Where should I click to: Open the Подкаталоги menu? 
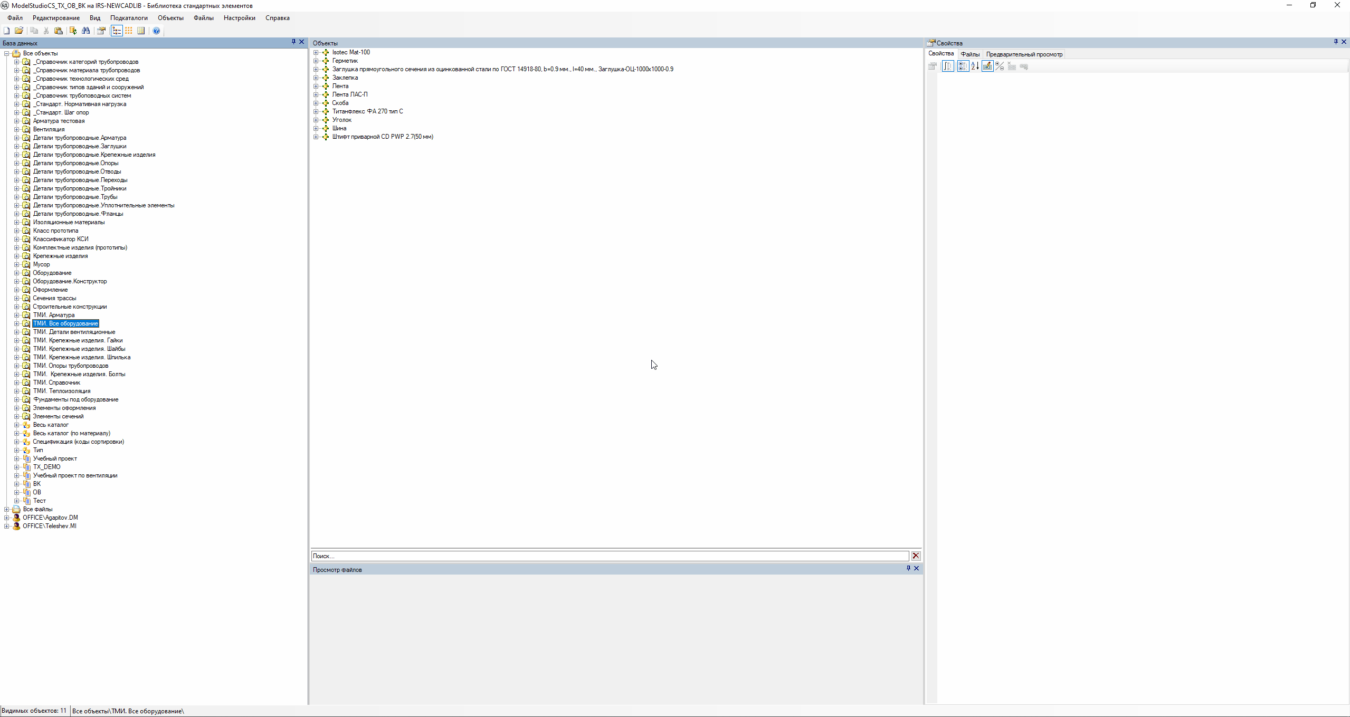tap(129, 18)
